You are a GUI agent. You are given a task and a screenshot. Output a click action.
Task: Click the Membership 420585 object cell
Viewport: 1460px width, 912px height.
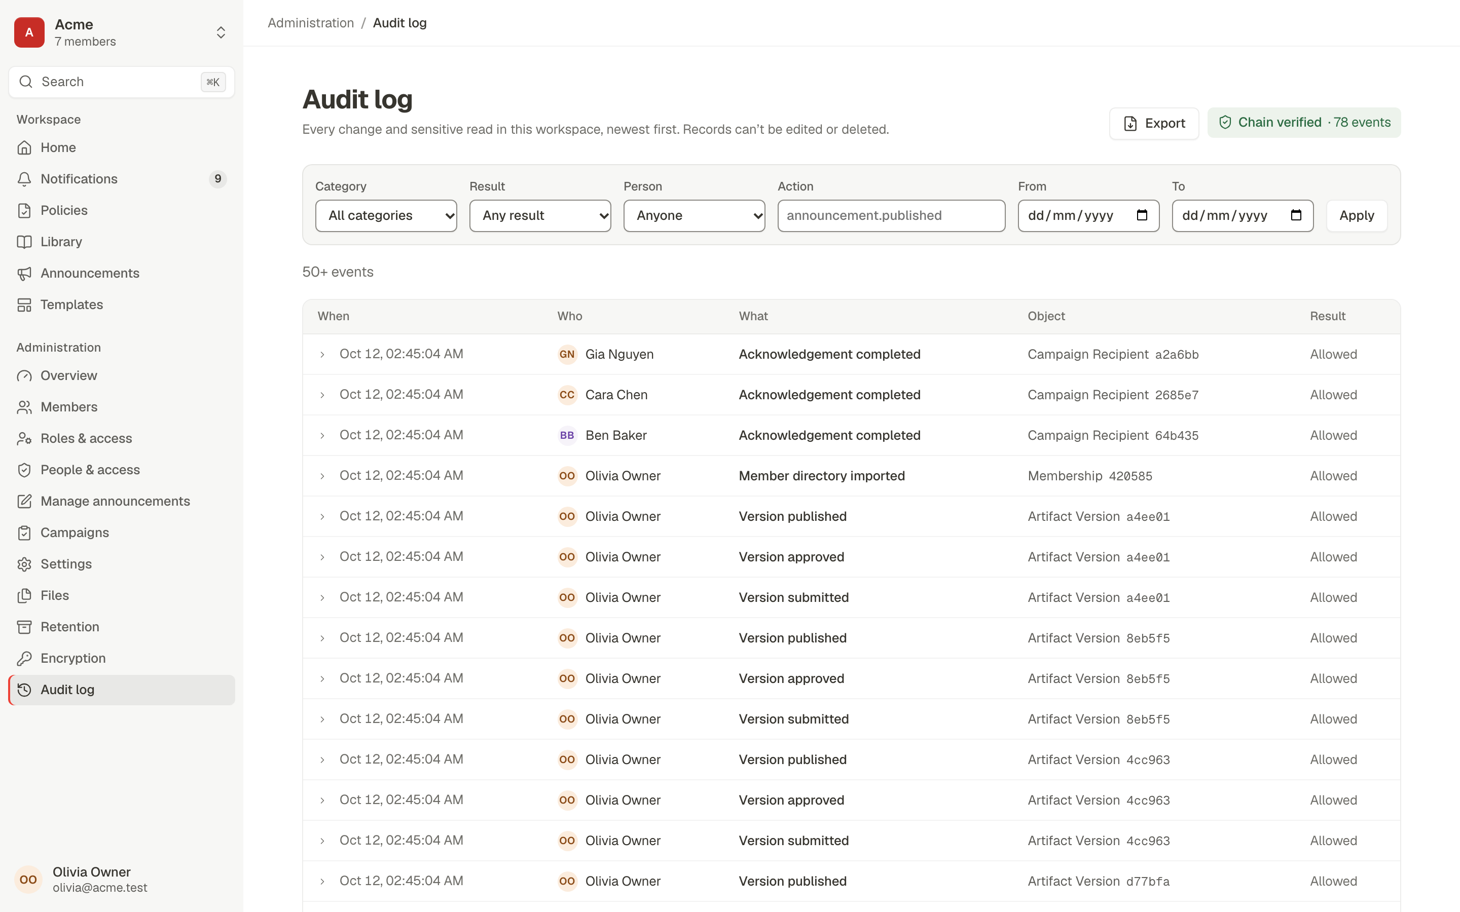click(x=1089, y=476)
